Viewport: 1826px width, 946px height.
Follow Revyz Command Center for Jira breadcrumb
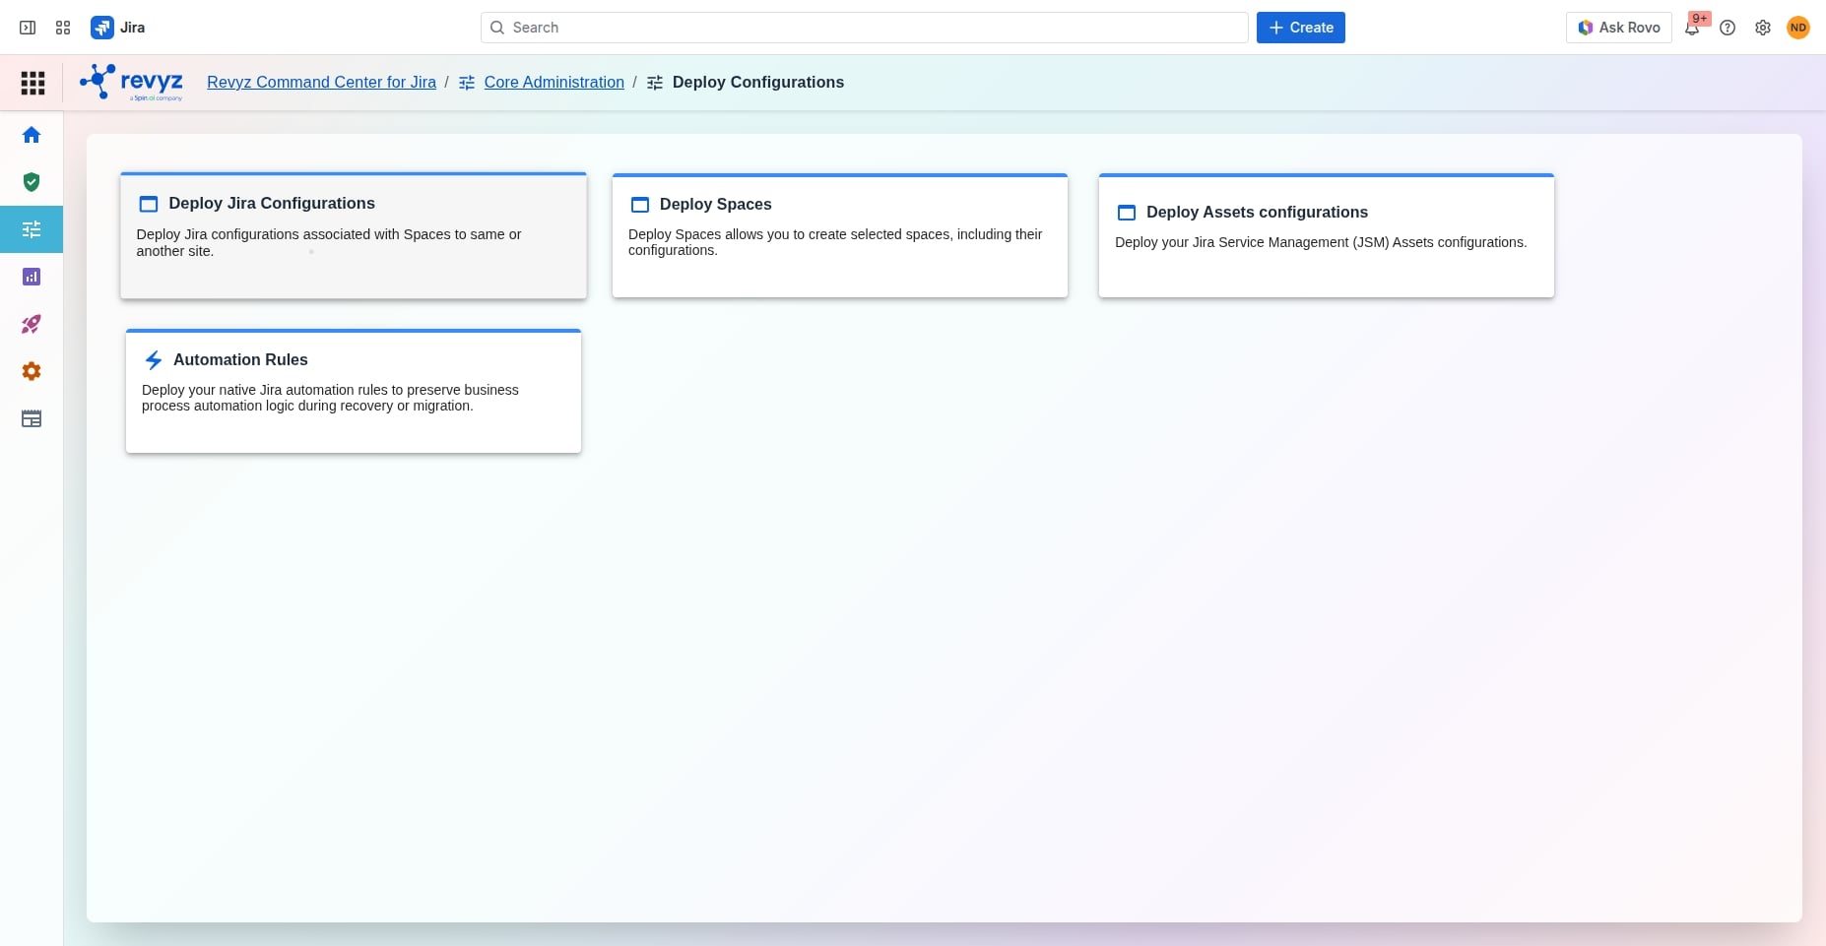coord(321,83)
